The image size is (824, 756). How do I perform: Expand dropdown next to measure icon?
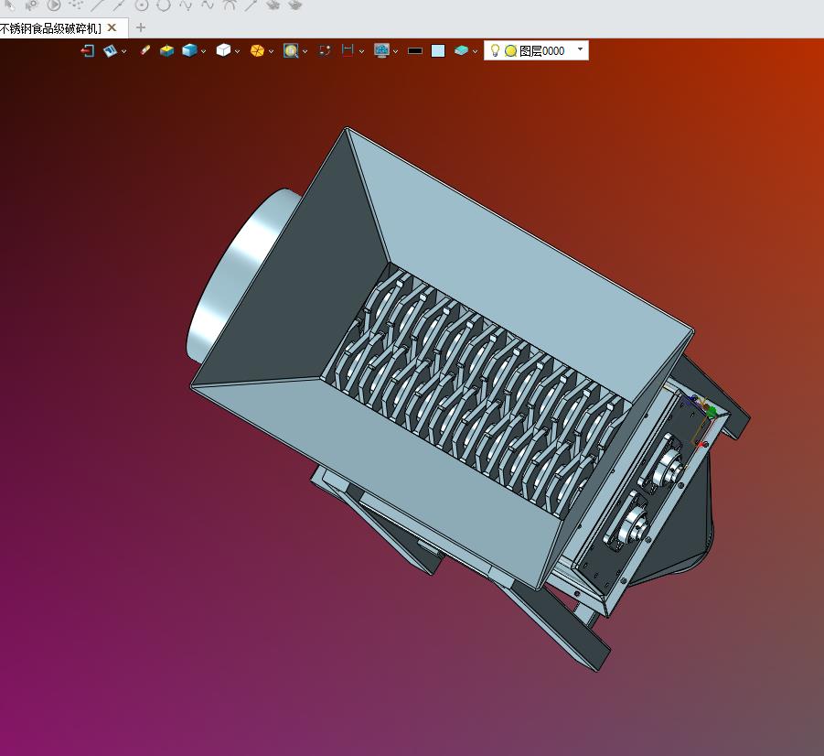361,51
